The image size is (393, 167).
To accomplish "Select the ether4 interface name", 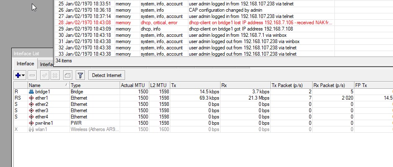I will click(41, 117).
